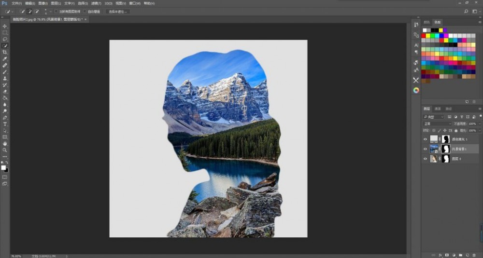This screenshot has width=483, height=258.
Task: Click the 选择并遮住 button
Action: (x=118, y=11)
